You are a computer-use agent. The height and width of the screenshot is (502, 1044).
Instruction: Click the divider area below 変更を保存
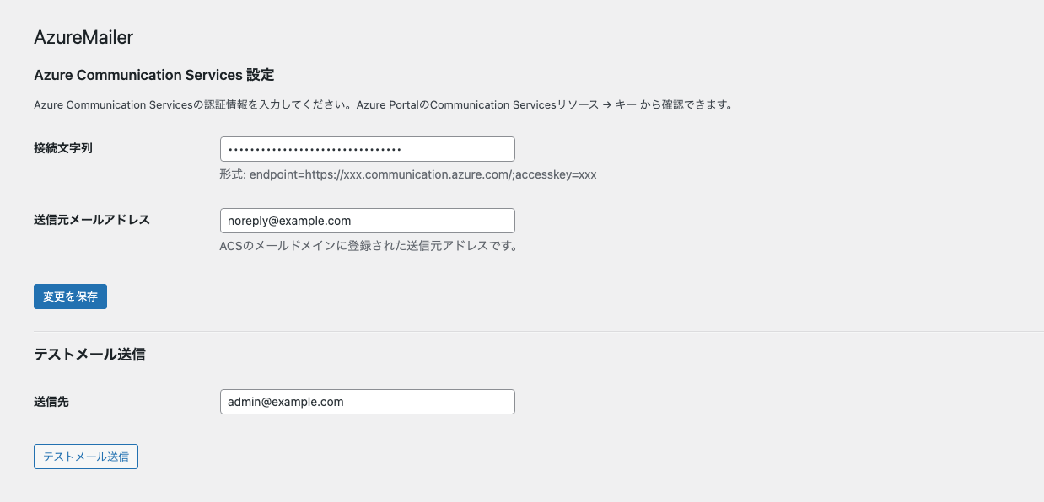click(x=522, y=328)
